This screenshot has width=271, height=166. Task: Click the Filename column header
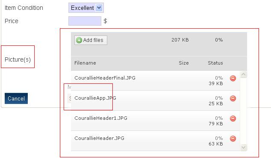coord(85,63)
